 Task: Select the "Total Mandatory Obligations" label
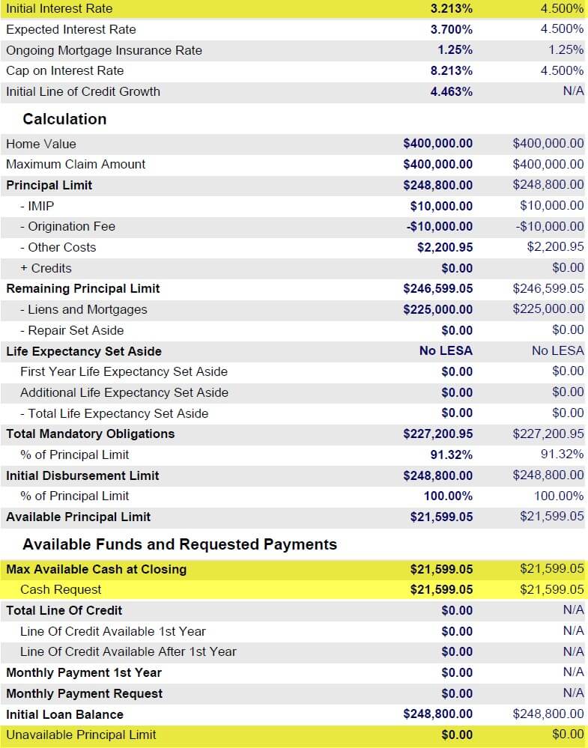coord(90,434)
